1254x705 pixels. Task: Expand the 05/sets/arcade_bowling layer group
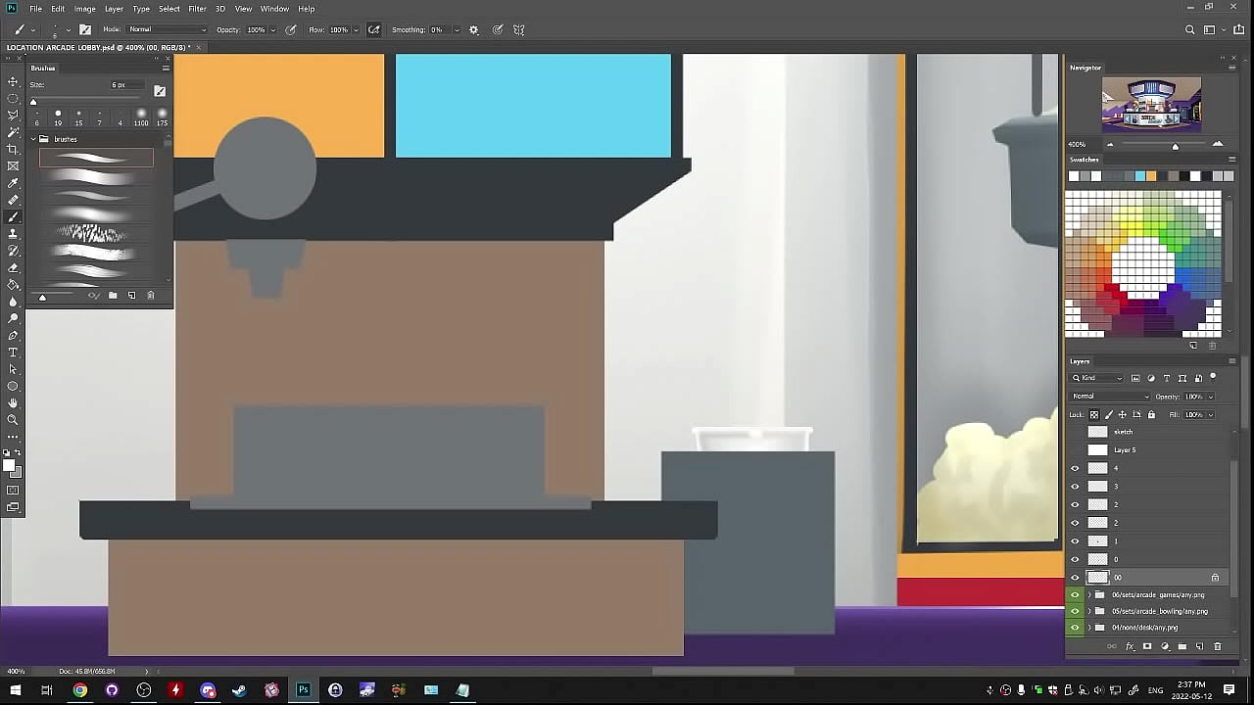pos(1089,611)
